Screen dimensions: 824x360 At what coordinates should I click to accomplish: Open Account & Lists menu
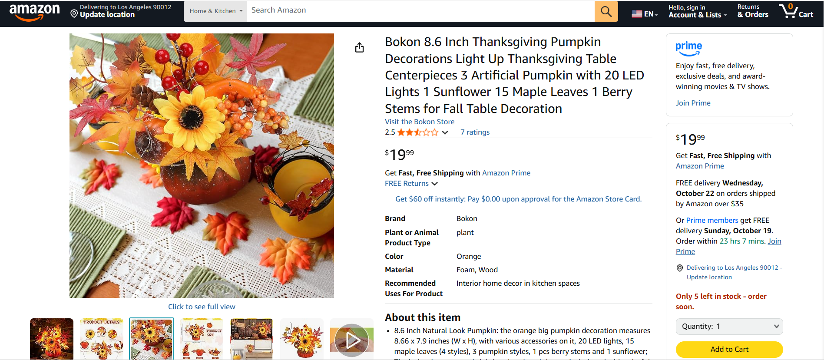pos(697,11)
